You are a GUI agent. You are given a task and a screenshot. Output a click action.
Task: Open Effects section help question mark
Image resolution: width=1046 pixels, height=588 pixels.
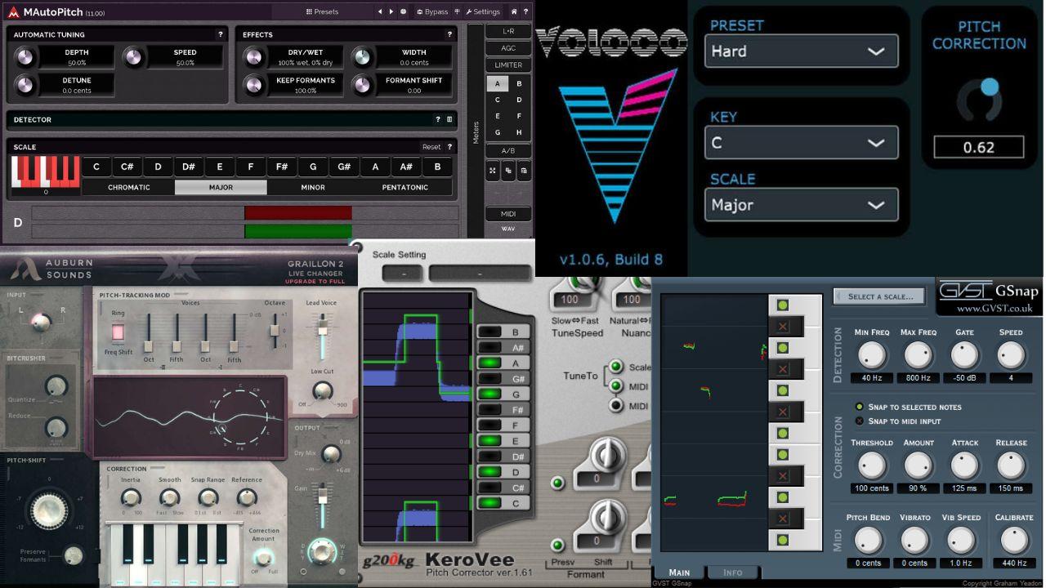tap(449, 34)
